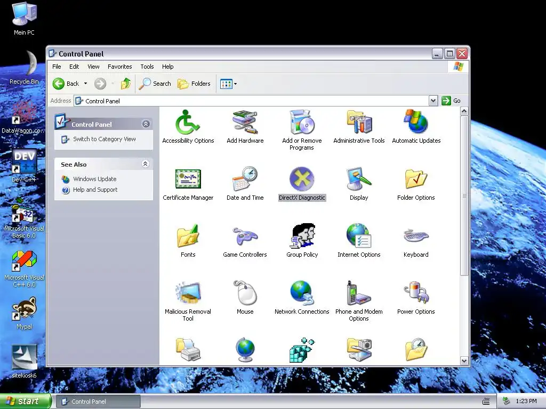Select the scanner and camera folder icon
Image resolution: width=546 pixels, height=409 pixels.
coord(359,350)
